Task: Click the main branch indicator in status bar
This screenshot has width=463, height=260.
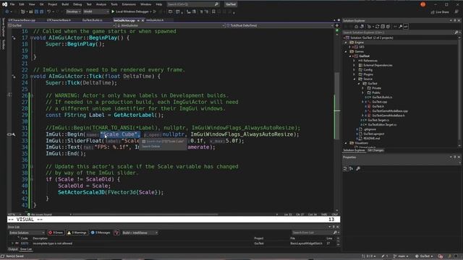Action: (400, 256)
